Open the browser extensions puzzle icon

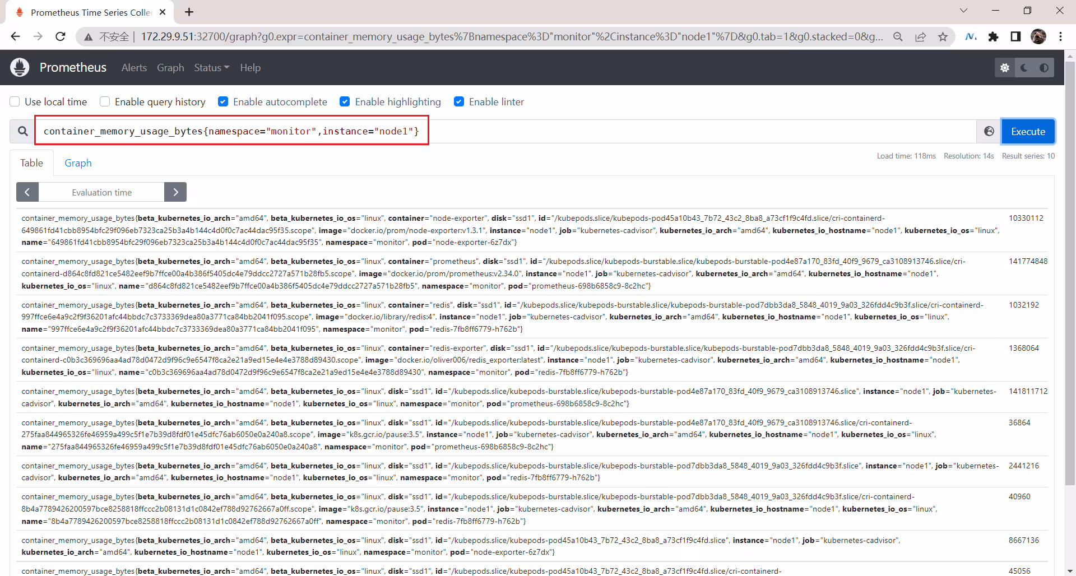993,36
